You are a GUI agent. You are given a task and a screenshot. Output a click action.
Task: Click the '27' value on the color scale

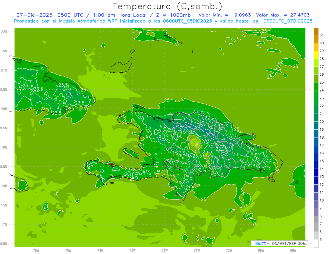tap(322, 66)
